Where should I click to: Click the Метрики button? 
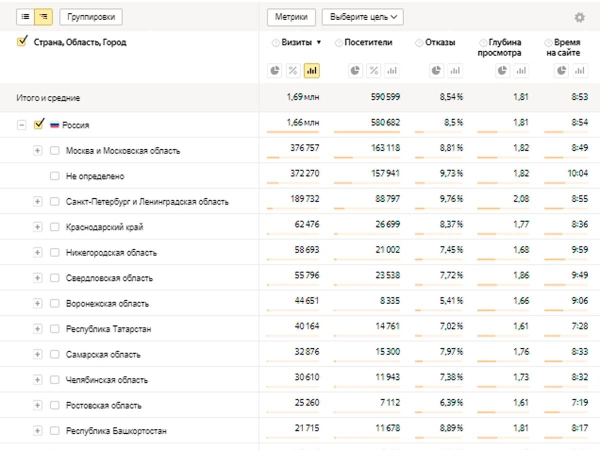coord(291,17)
